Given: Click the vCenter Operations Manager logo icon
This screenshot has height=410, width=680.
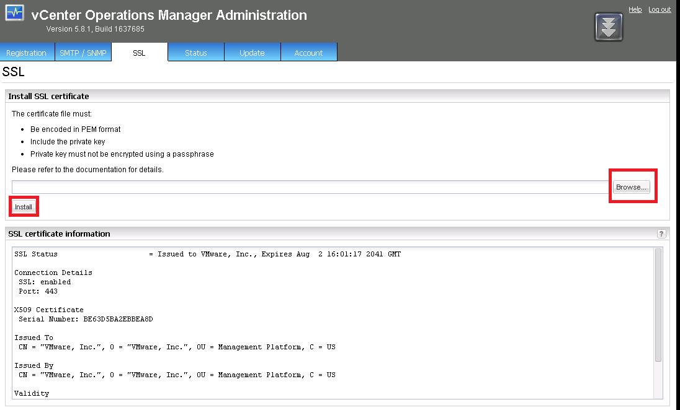Looking at the screenshot, I should point(14,13).
